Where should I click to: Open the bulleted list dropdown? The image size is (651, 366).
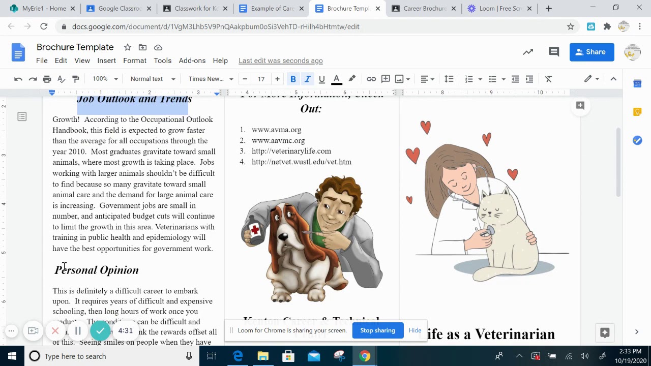pyautogui.click(x=496, y=79)
